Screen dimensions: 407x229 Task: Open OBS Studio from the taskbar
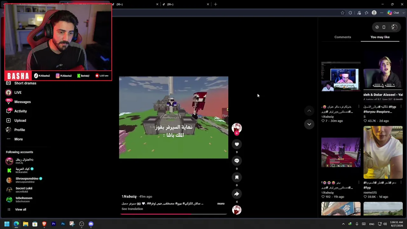[81, 224]
